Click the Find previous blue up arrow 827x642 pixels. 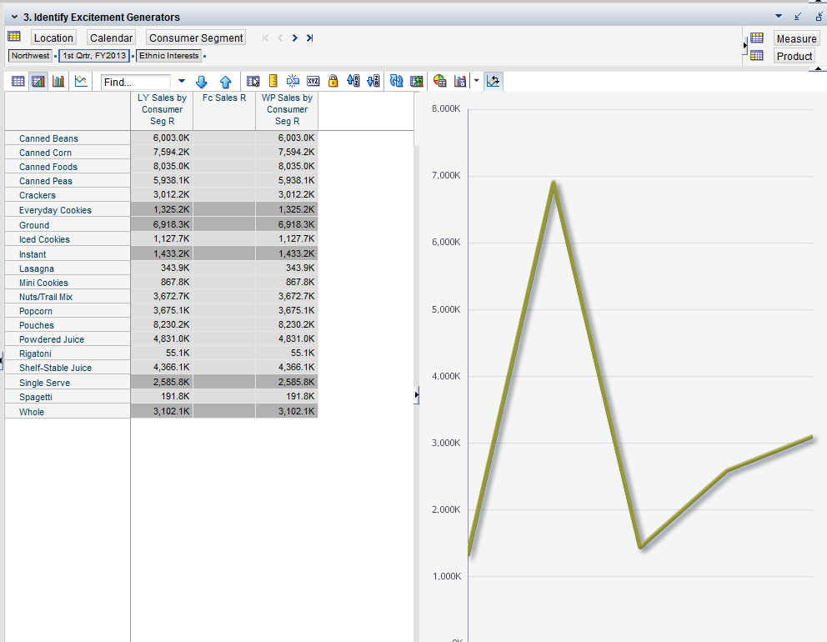point(226,82)
